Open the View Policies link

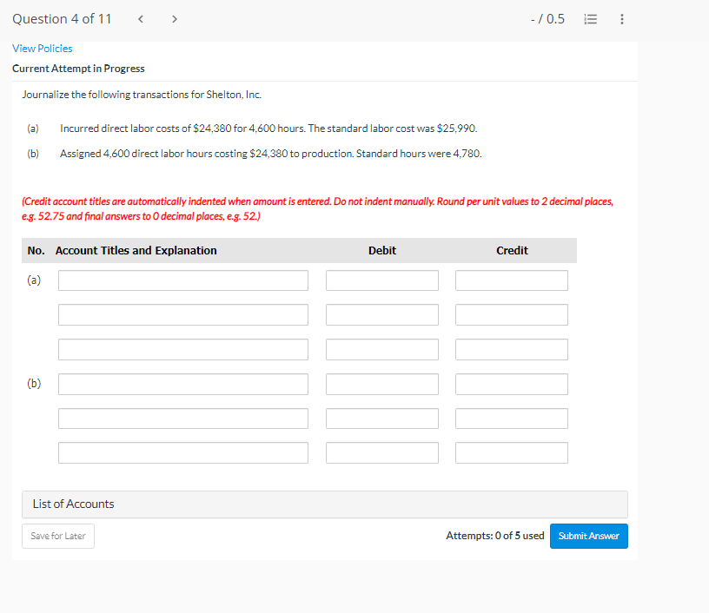[x=42, y=48]
